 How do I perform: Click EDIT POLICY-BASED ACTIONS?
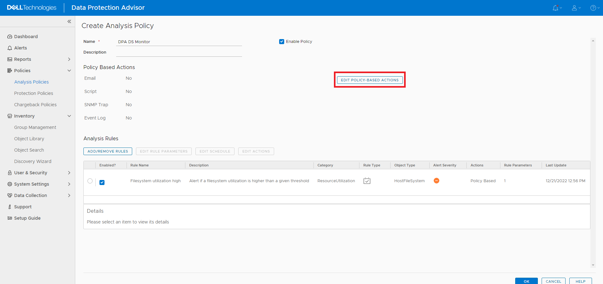369,80
